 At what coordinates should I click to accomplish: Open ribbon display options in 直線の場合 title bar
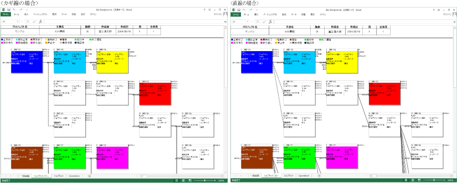point(439,10)
